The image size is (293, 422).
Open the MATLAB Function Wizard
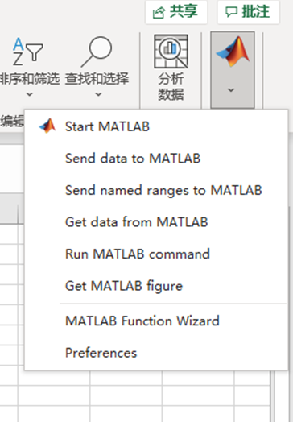[x=156, y=321]
